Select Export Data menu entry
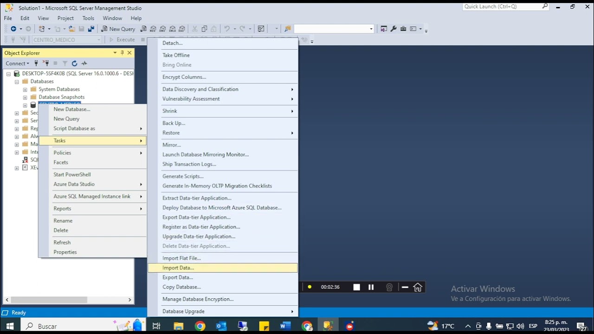594x334 pixels. point(223,277)
